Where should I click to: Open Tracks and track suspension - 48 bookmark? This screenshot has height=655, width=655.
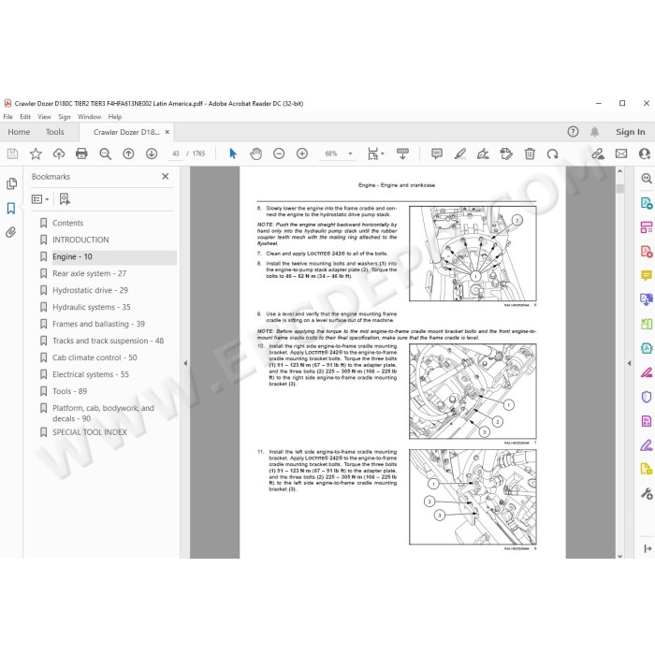point(108,341)
